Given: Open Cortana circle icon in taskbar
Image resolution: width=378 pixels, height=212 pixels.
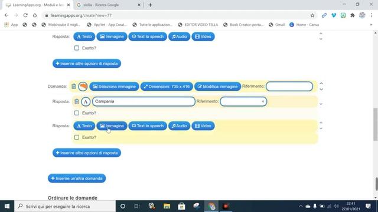Looking at the screenshot, I should pos(123,206).
